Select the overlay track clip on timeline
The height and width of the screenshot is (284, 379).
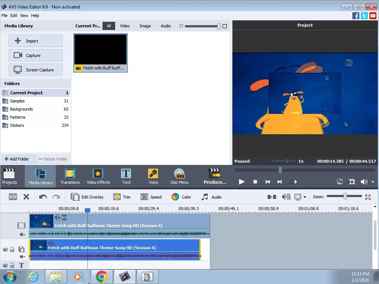pyautogui.click(x=115, y=250)
